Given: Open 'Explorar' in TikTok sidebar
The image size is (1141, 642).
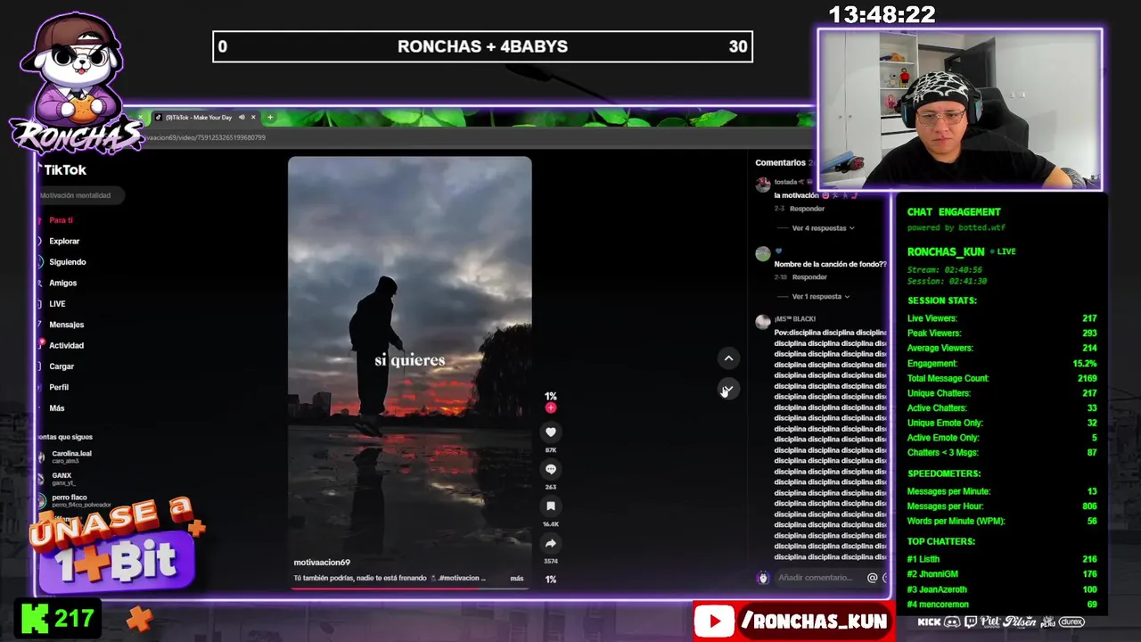Looking at the screenshot, I should (x=64, y=241).
